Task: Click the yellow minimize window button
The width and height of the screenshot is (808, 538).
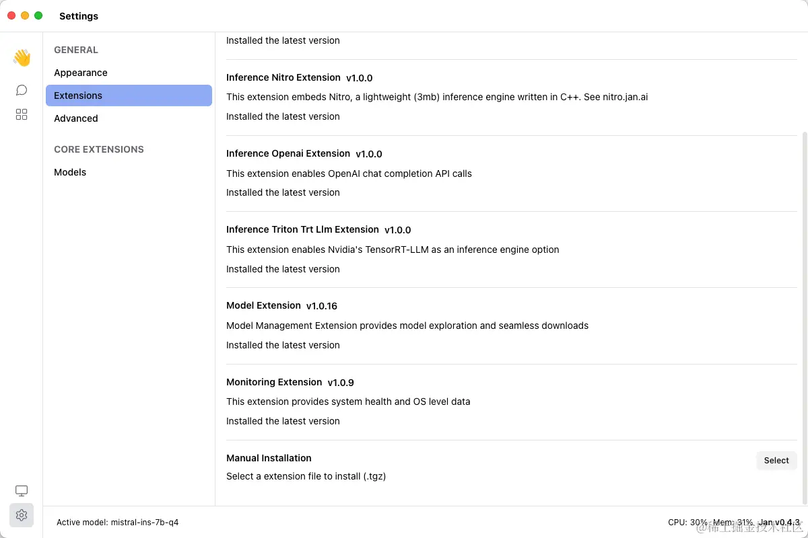Action: pyautogui.click(x=25, y=15)
